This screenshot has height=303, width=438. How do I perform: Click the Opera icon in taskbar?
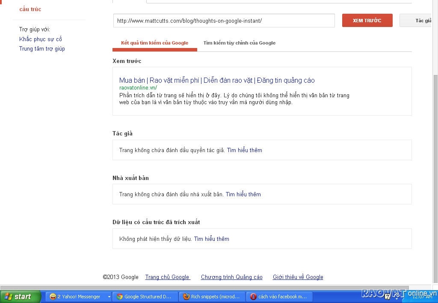(253, 297)
